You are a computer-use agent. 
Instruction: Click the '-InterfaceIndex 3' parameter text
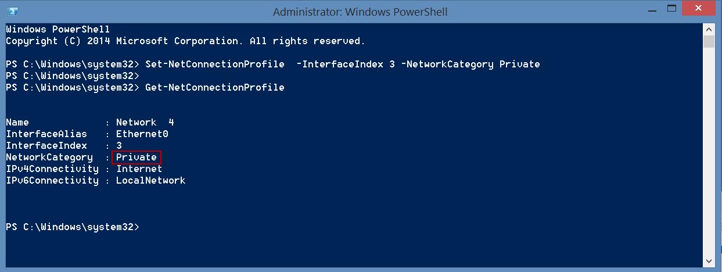346,65
